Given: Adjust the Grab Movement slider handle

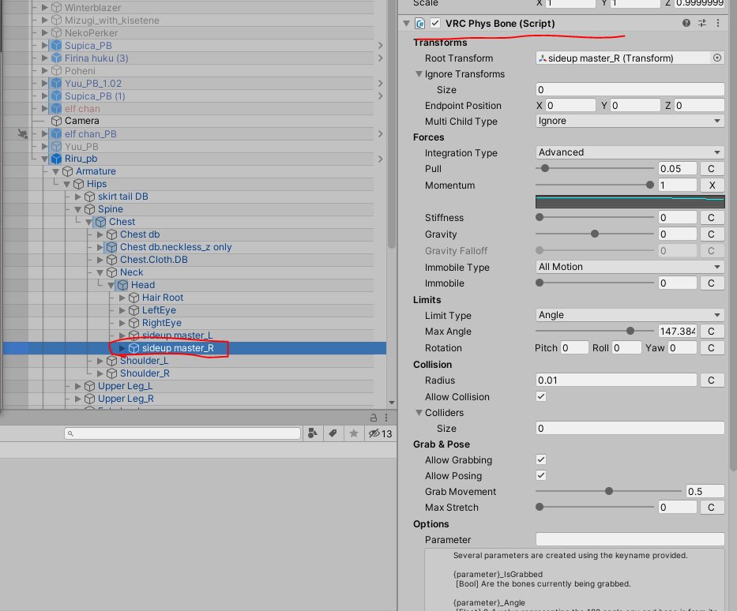Looking at the screenshot, I should 609,491.
